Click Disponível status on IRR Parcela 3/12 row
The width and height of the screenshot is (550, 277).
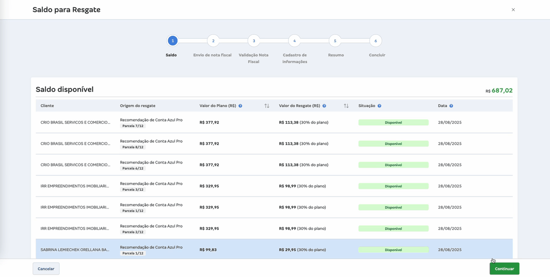click(393, 186)
